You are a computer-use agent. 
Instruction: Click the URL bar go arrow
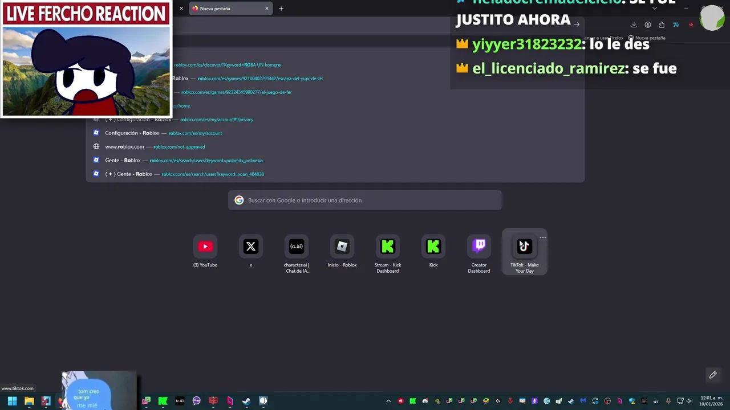pos(577,24)
